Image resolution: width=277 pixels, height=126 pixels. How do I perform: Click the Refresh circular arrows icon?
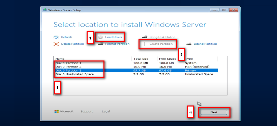point(56,37)
